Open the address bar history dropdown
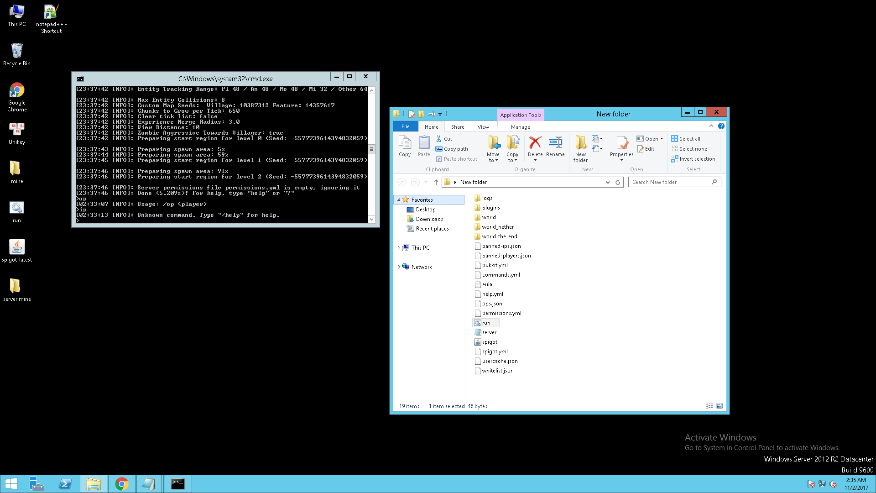 (608, 182)
